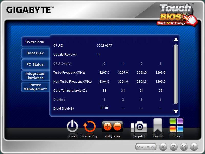Click the purple Home tile
Screen dimensions: 205x154
pyautogui.click(x=180, y=121)
